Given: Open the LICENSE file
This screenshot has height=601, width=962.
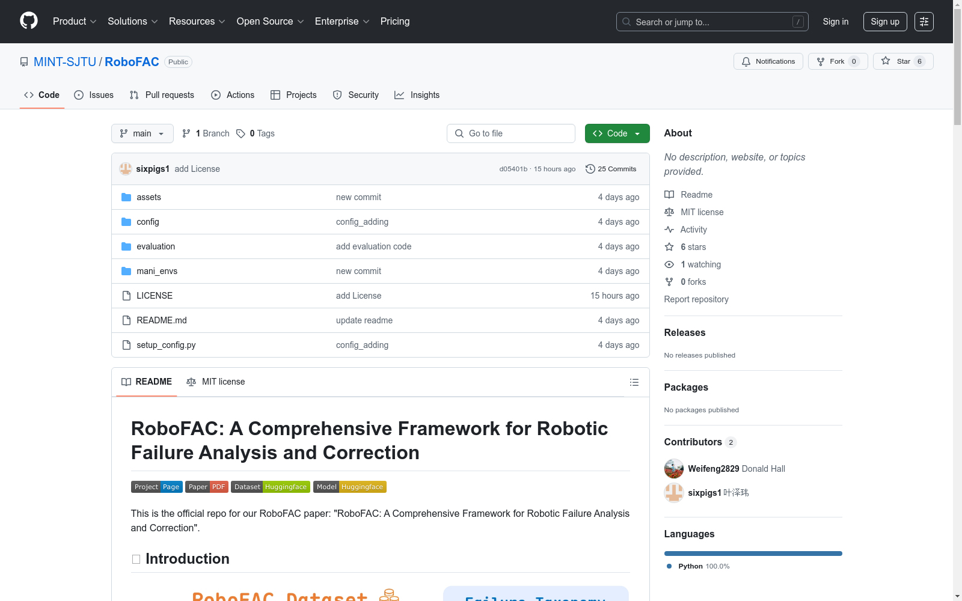Looking at the screenshot, I should coord(155,296).
